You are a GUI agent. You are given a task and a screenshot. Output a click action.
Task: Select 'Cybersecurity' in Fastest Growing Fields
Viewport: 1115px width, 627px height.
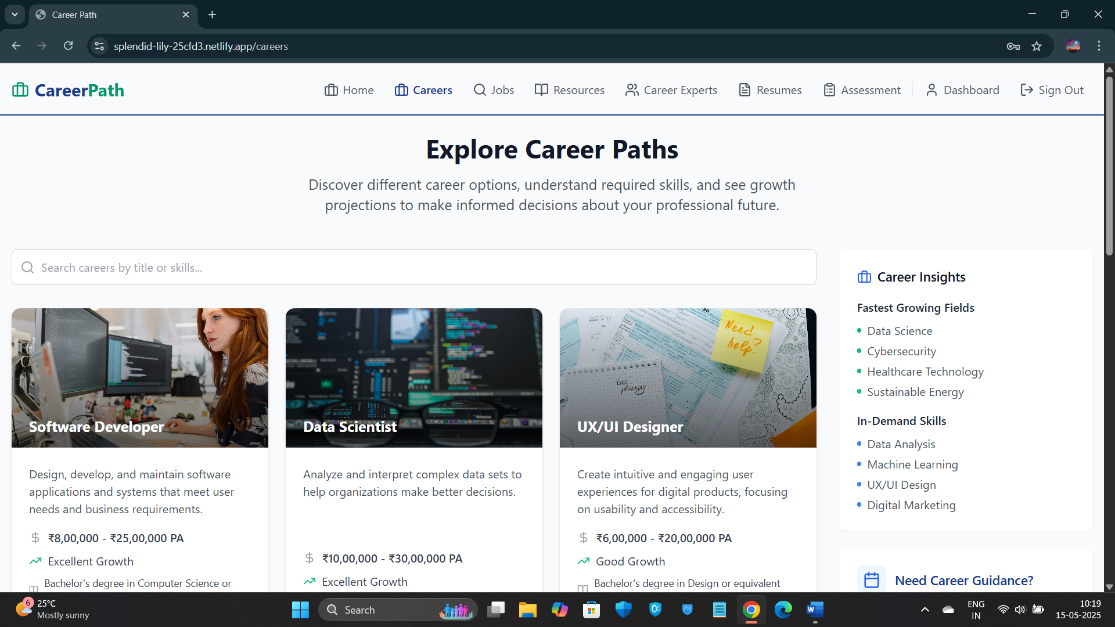point(901,351)
